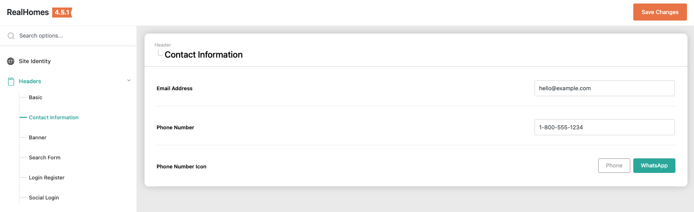
Task: Open Search Form settings
Action: 45,157
